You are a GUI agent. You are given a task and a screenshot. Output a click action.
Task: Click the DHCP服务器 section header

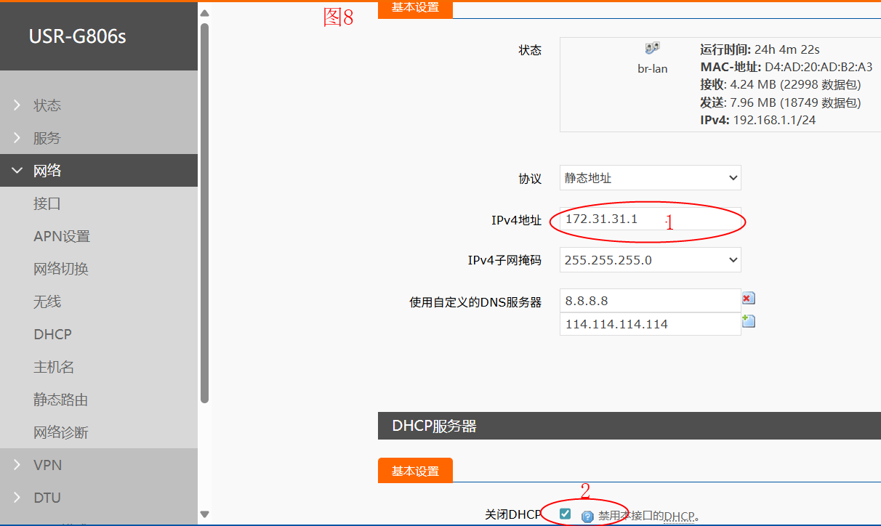click(x=629, y=426)
